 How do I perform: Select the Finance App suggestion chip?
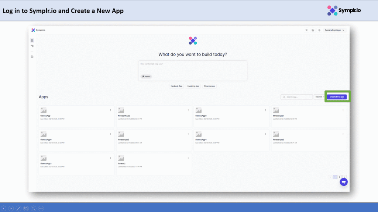(x=209, y=86)
